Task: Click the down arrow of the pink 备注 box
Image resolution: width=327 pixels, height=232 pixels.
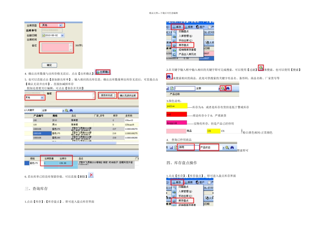Action: point(71,49)
